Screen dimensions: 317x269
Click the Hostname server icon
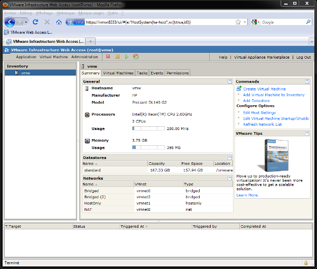tap(87, 88)
